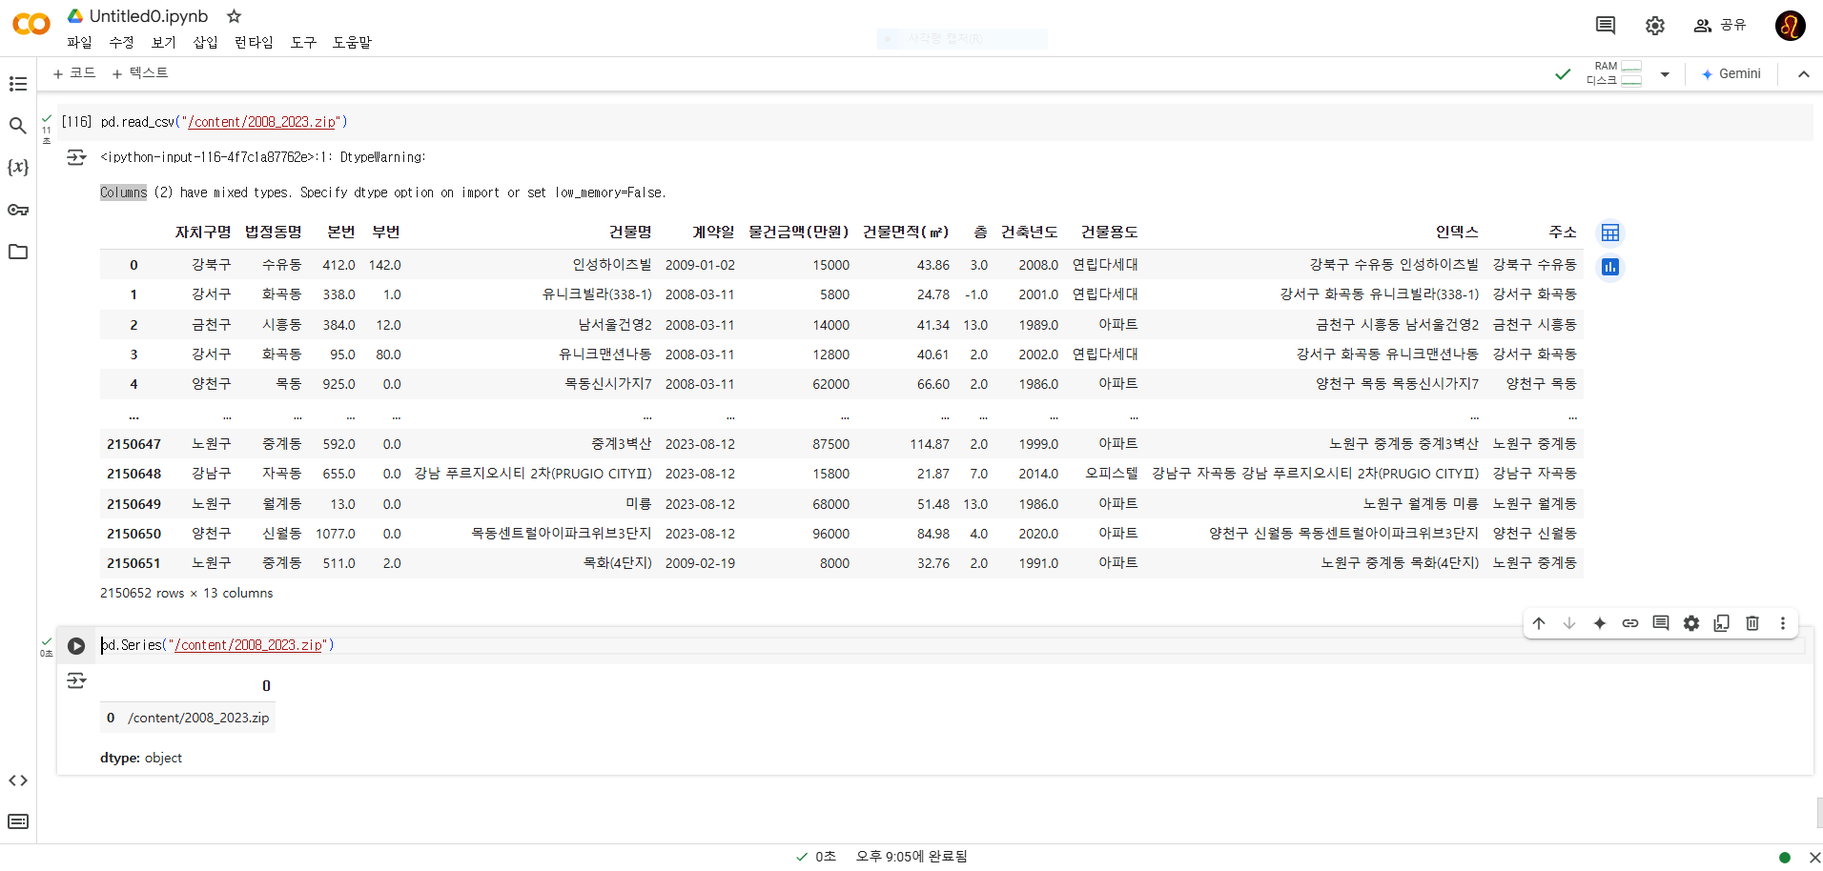Open the 도움말 menu
The height and width of the screenshot is (871, 1823).
click(352, 43)
